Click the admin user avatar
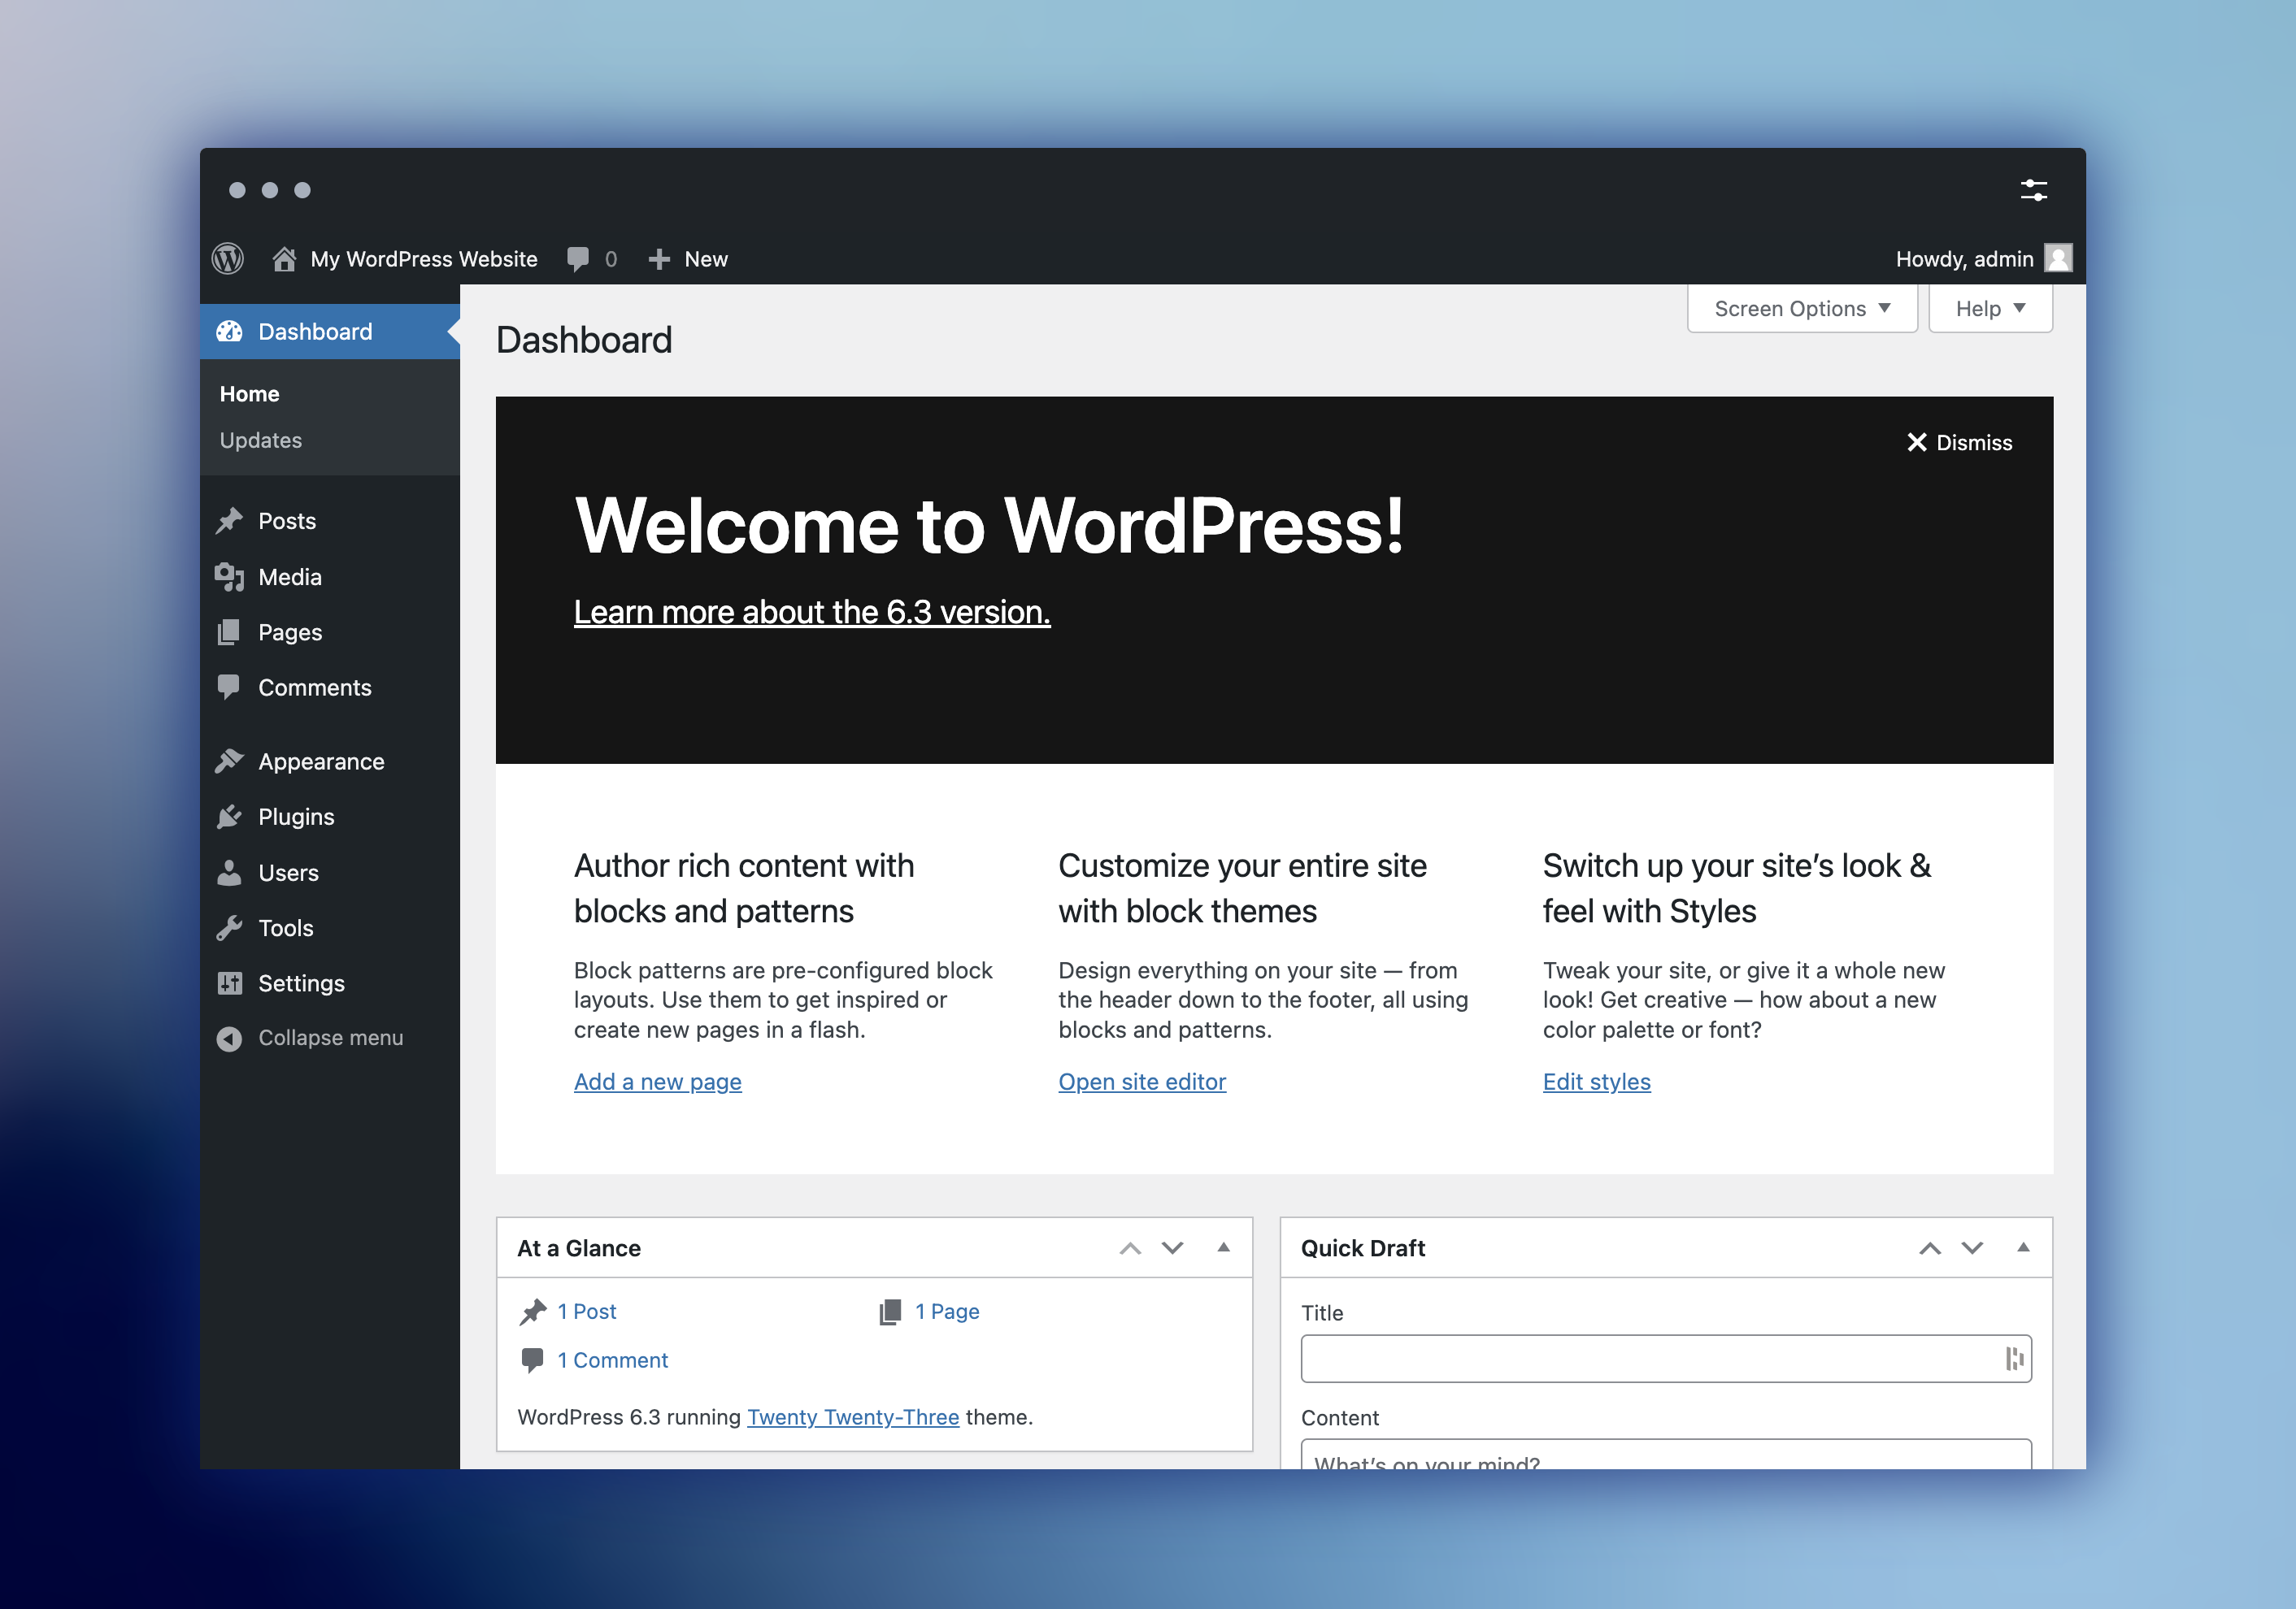Screen dimensions: 2296x1609 click(2058, 259)
